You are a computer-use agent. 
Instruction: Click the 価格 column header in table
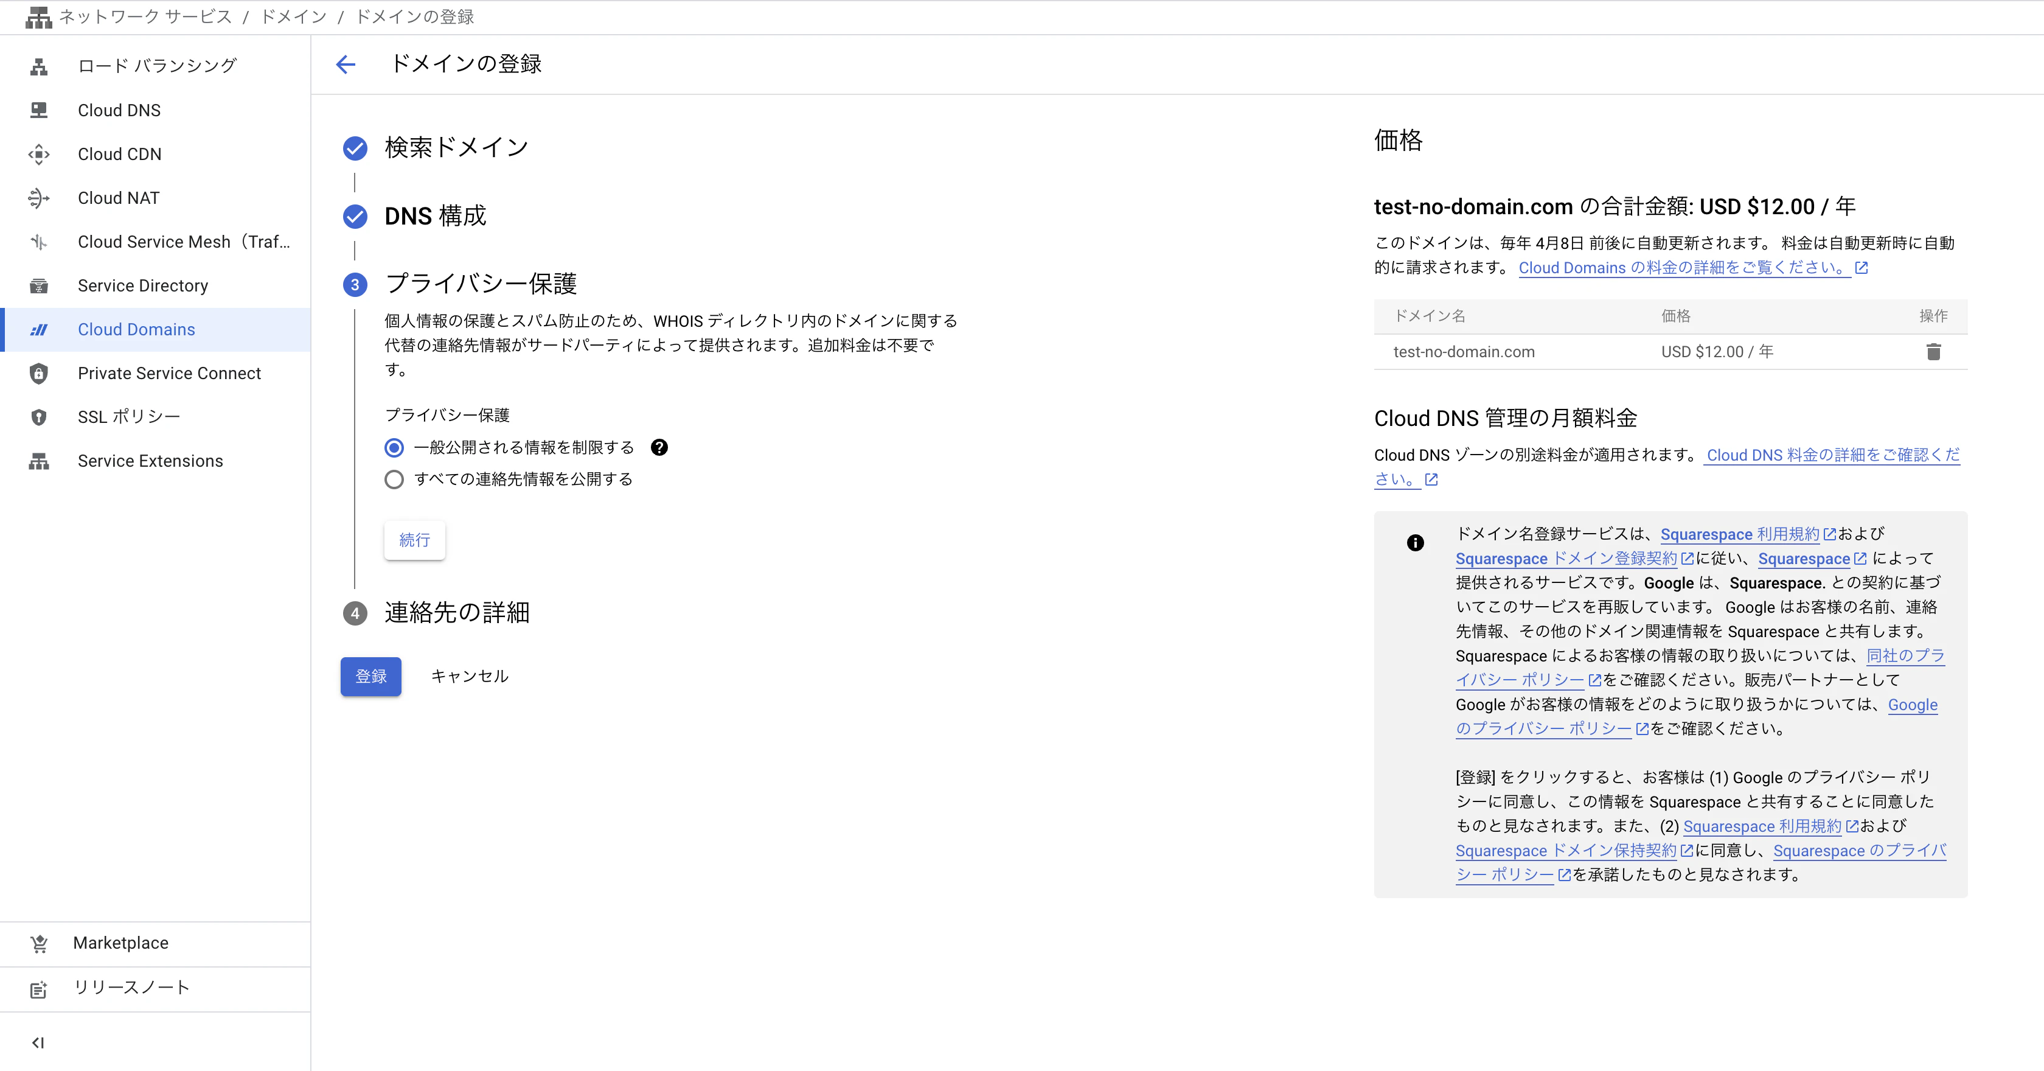point(1676,316)
